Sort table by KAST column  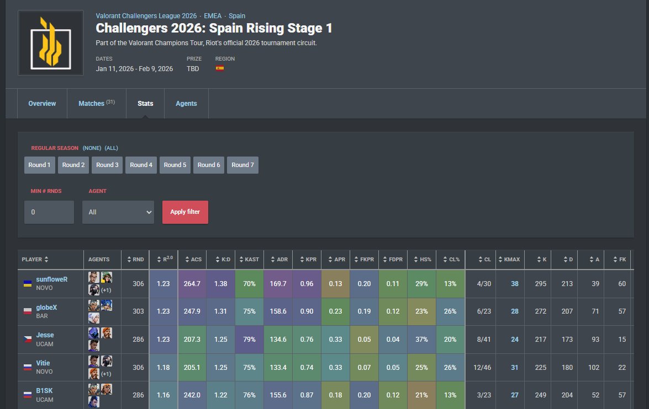[249, 260]
